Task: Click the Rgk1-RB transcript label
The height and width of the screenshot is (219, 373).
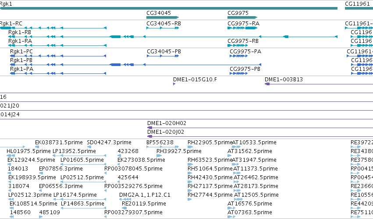Action: point(20,32)
